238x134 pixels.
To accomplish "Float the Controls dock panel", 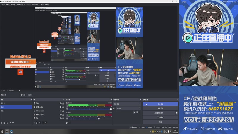I will pos(178,100).
